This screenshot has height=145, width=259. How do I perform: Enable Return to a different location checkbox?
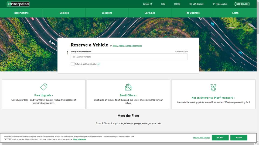point(73,64)
